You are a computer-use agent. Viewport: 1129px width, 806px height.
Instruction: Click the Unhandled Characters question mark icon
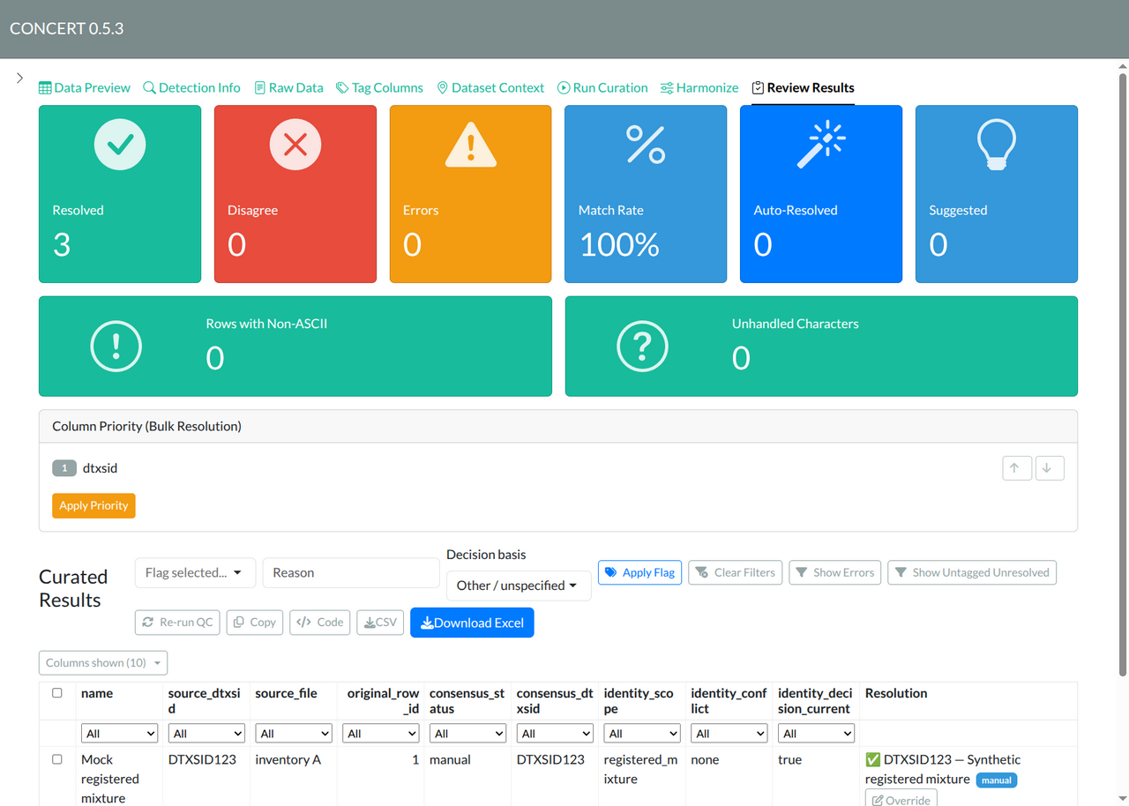point(642,346)
